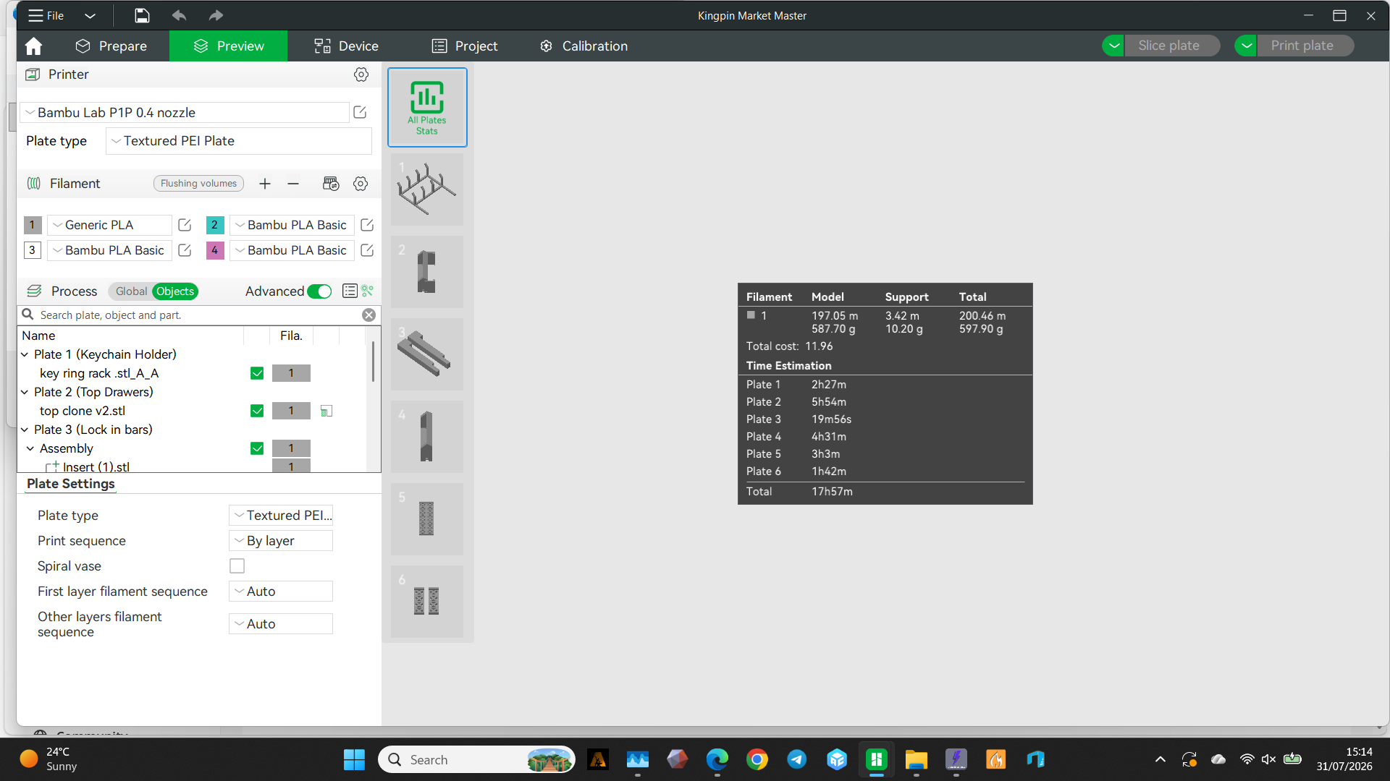Undo the last action
Screen dimensions: 1390x781
point(179,15)
